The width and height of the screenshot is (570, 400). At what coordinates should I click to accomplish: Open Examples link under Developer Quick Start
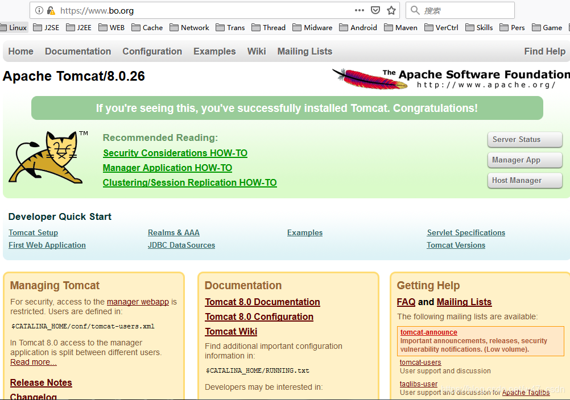[305, 232]
